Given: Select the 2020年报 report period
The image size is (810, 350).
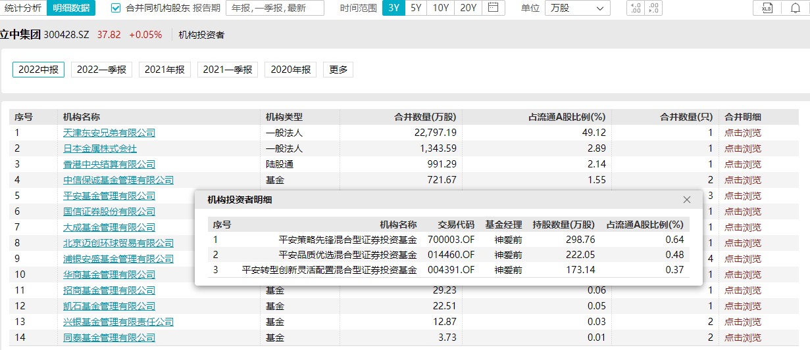Looking at the screenshot, I should click(291, 69).
